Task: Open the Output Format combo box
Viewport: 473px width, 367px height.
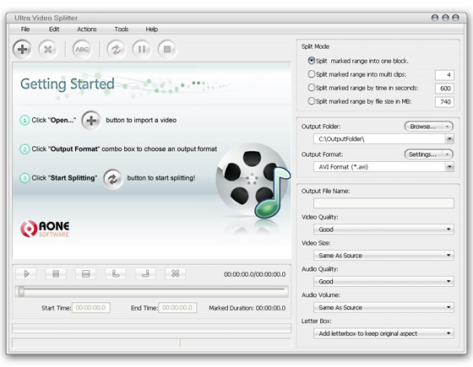Action: (383, 167)
